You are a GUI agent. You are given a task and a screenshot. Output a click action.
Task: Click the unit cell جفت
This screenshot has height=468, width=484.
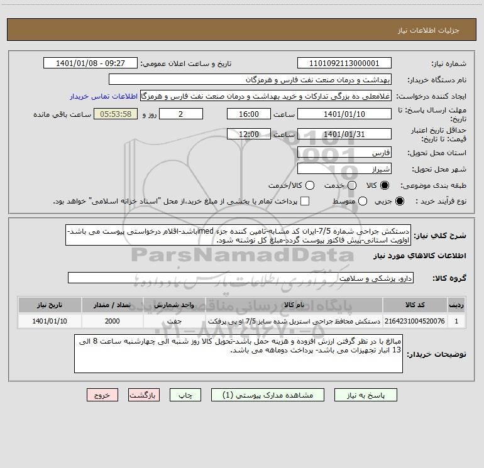[x=174, y=321]
